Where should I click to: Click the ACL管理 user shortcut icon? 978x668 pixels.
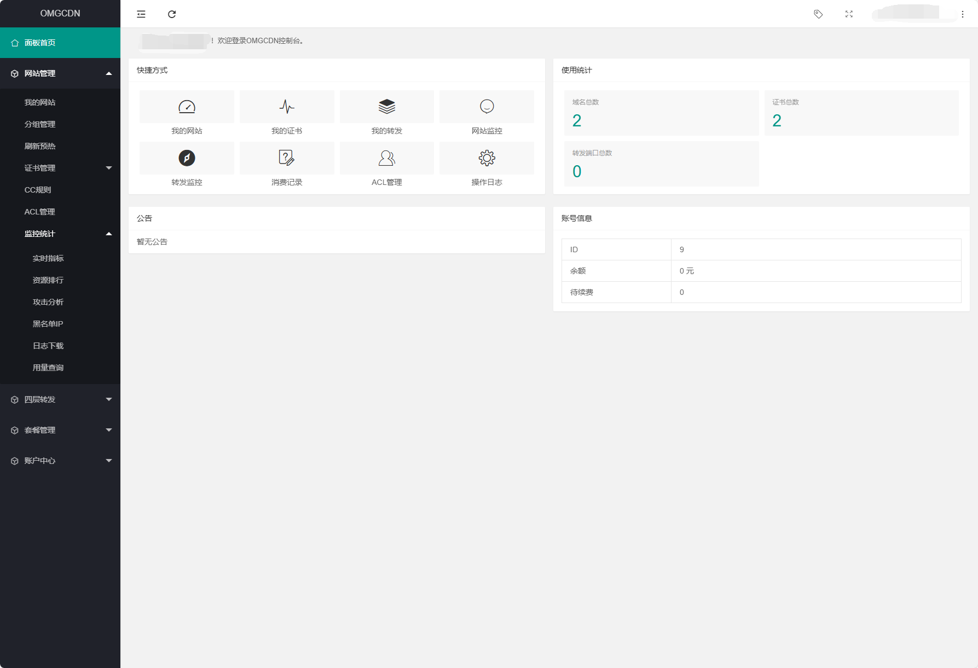[x=387, y=158]
